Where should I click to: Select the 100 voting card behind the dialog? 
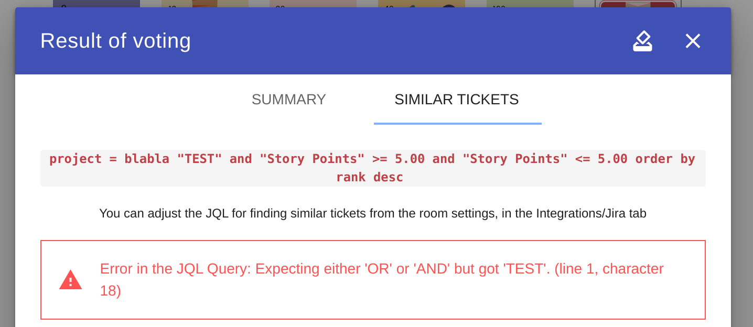pyautogui.click(x=530, y=4)
